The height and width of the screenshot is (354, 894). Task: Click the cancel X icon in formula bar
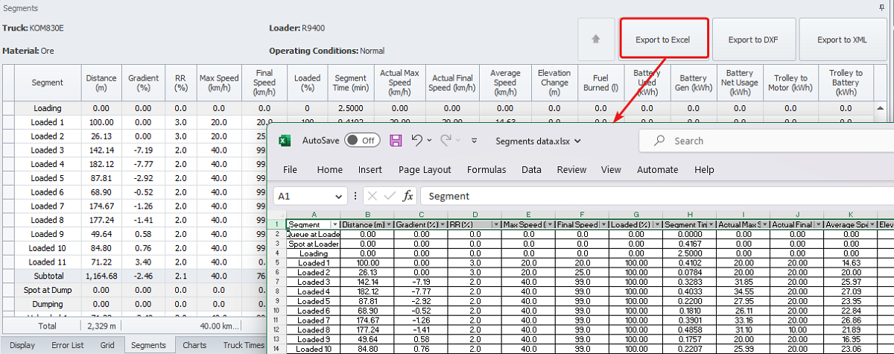pyautogui.click(x=372, y=196)
